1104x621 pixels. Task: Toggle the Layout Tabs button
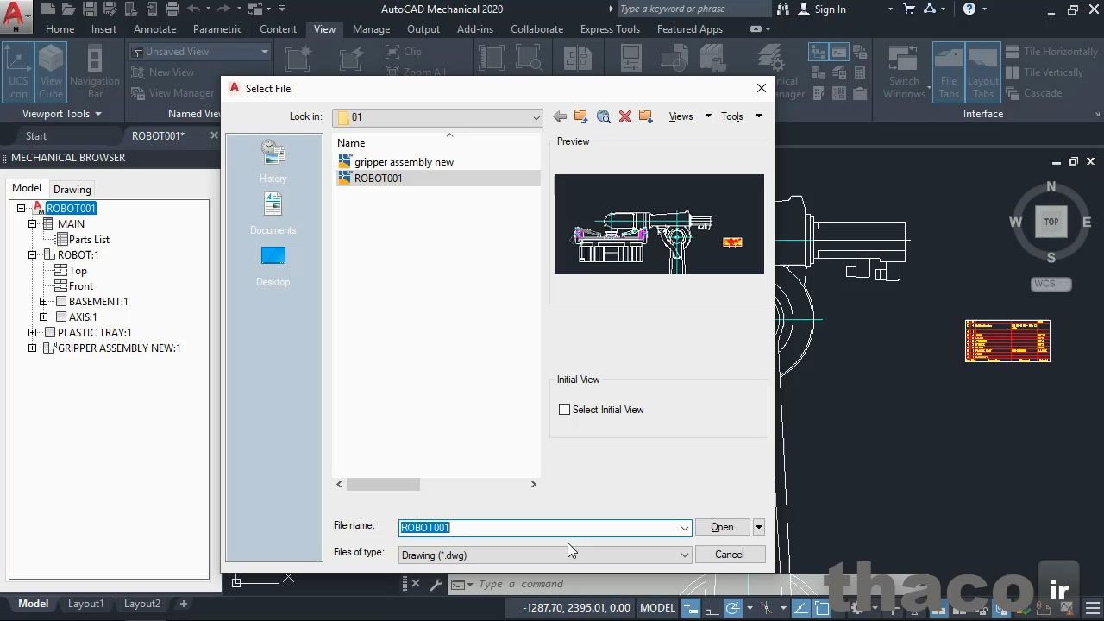pyautogui.click(x=983, y=72)
